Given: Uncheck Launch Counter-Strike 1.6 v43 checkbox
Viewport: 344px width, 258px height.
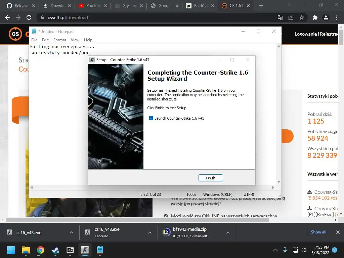Looking at the screenshot, I should (x=151, y=118).
